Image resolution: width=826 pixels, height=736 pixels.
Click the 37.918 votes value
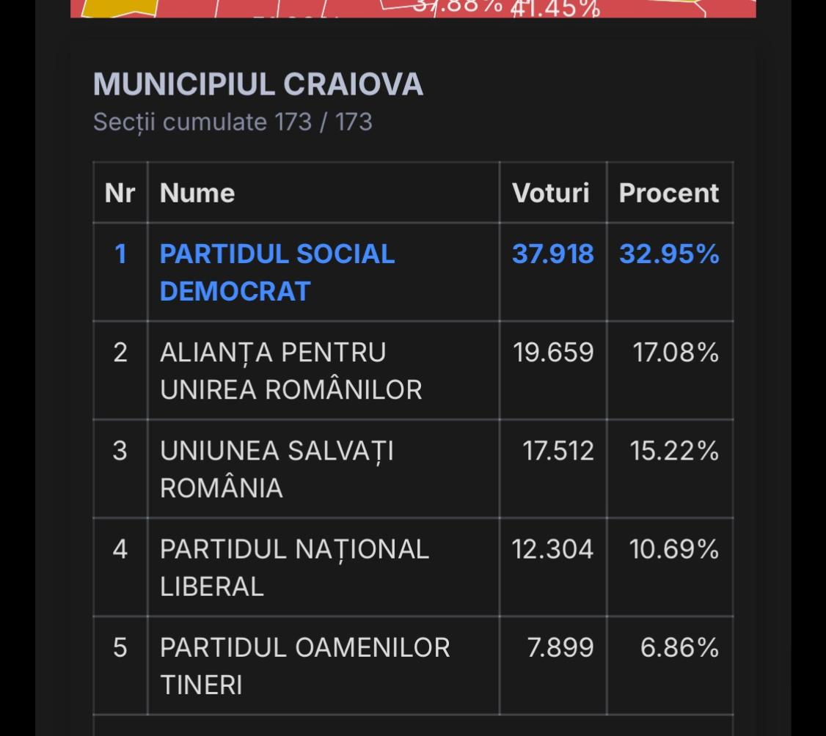(552, 254)
